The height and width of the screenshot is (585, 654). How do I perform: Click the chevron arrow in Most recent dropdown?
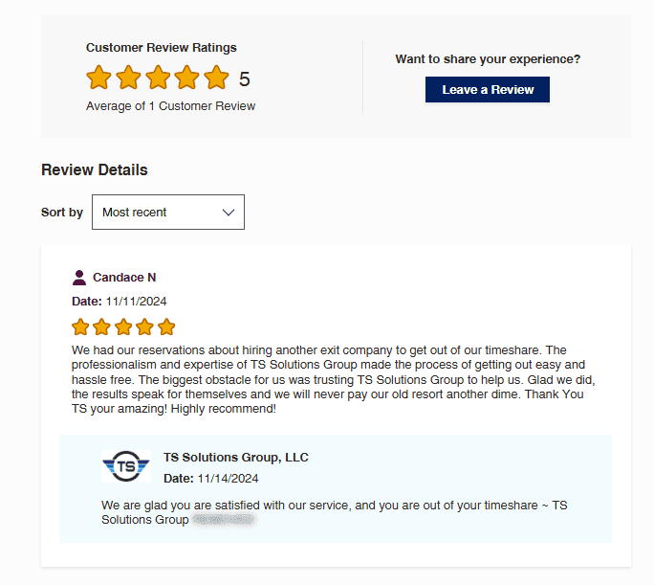pyautogui.click(x=229, y=213)
